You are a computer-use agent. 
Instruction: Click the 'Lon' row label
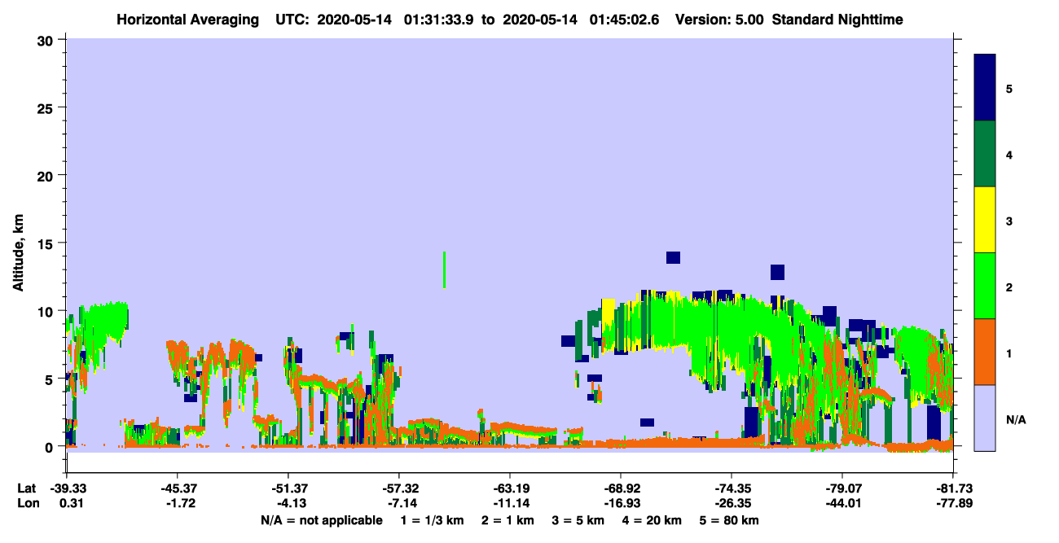coord(27,504)
